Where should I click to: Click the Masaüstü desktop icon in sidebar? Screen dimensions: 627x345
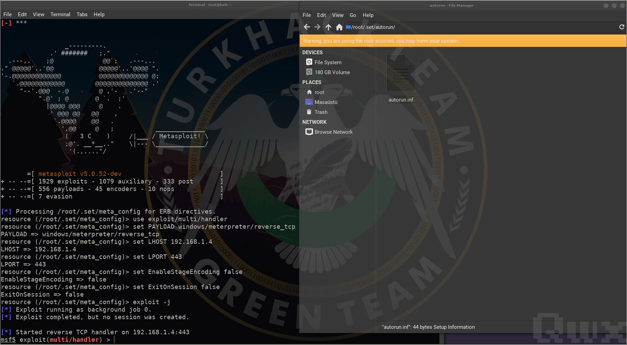tap(309, 102)
